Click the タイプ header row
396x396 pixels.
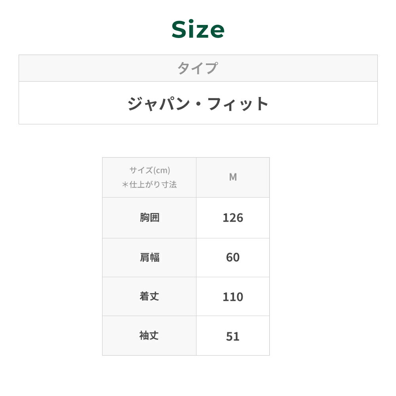point(198,68)
